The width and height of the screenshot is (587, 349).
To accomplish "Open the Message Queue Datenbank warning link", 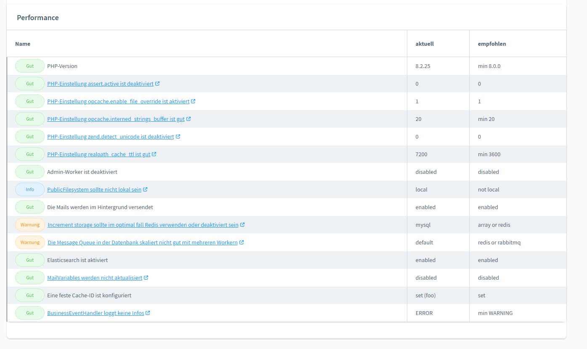I will [x=143, y=242].
